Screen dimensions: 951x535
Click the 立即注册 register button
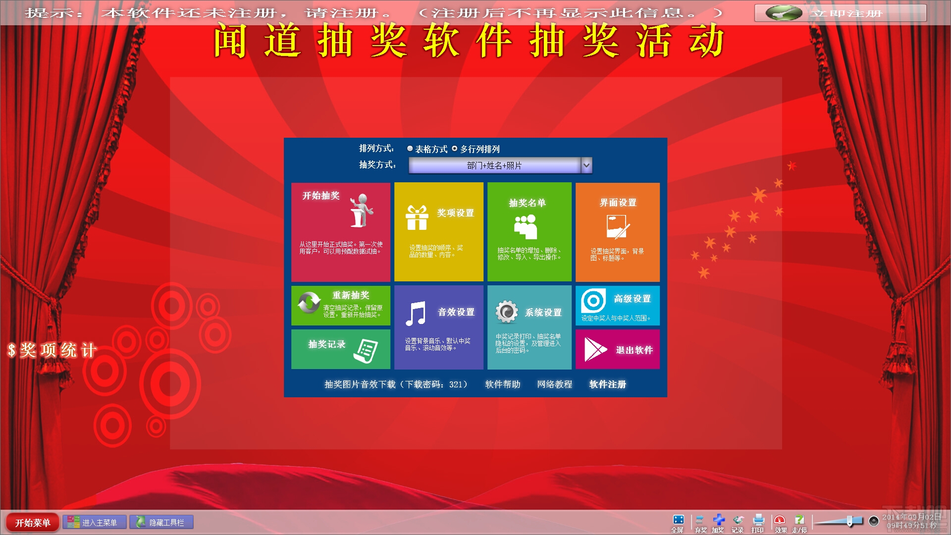[x=840, y=13]
